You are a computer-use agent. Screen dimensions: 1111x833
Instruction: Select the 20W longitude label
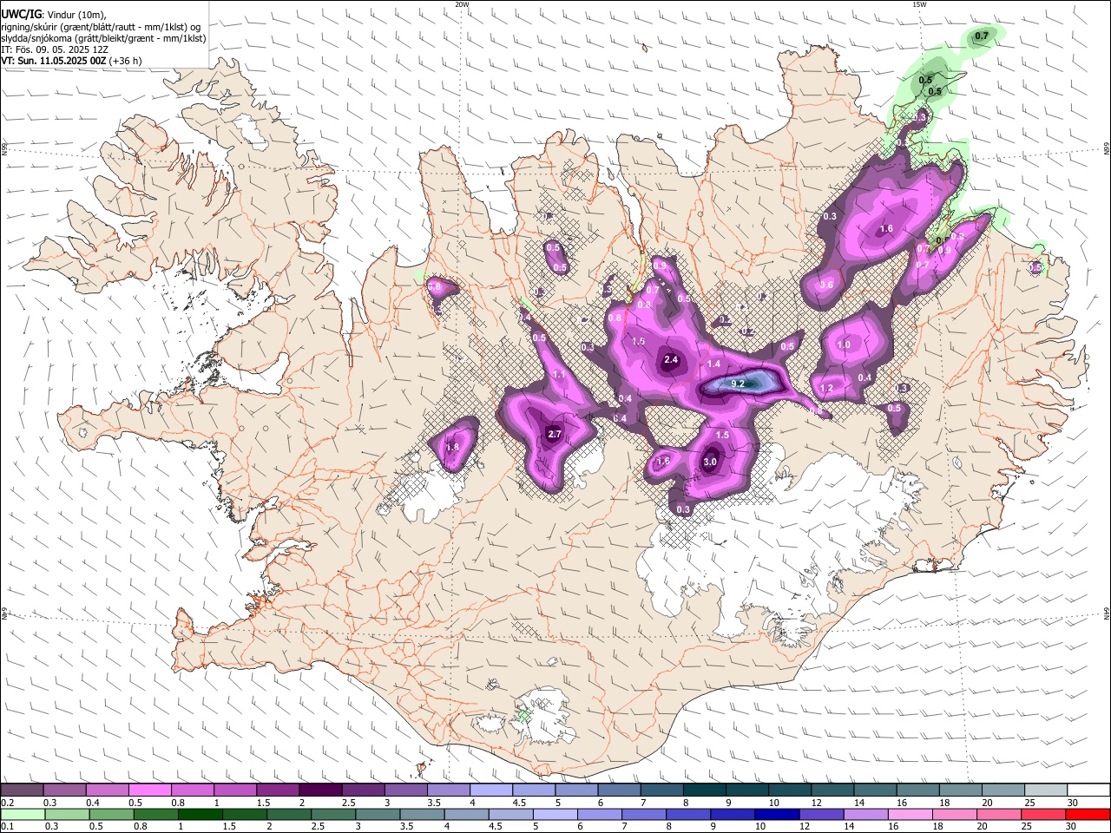coord(462,4)
